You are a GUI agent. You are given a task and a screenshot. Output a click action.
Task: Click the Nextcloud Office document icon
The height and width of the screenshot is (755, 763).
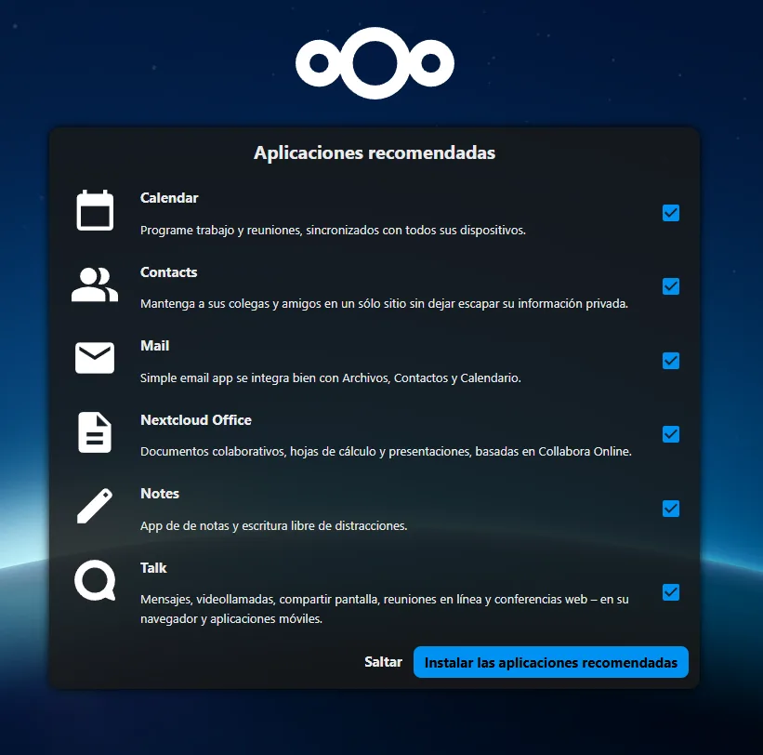click(x=95, y=432)
